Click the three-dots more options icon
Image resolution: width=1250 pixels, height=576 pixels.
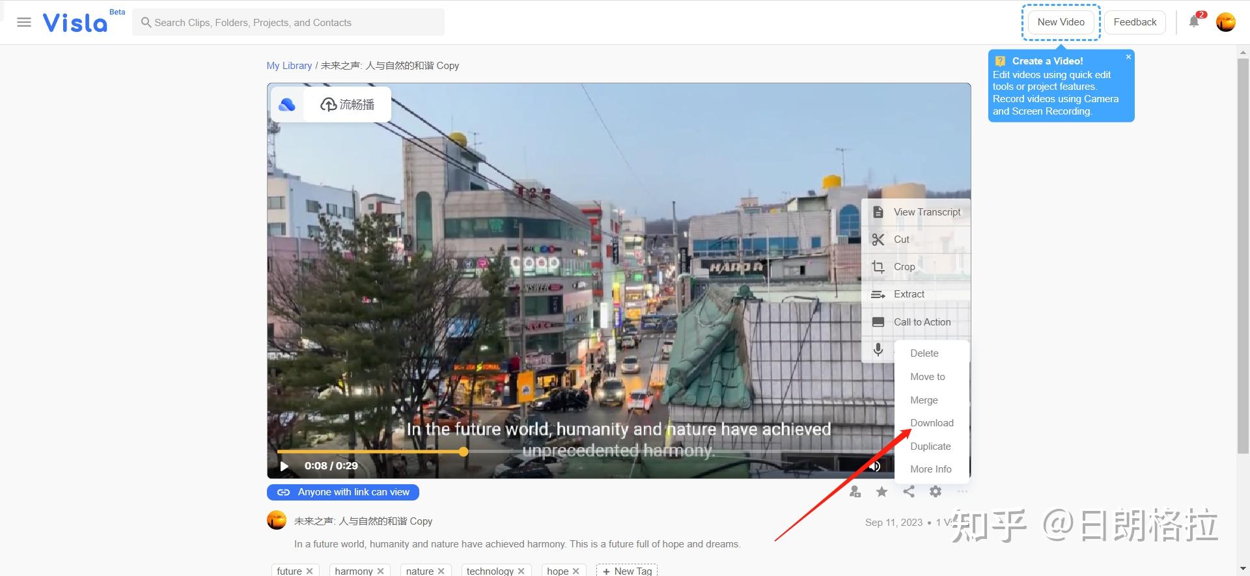click(962, 492)
